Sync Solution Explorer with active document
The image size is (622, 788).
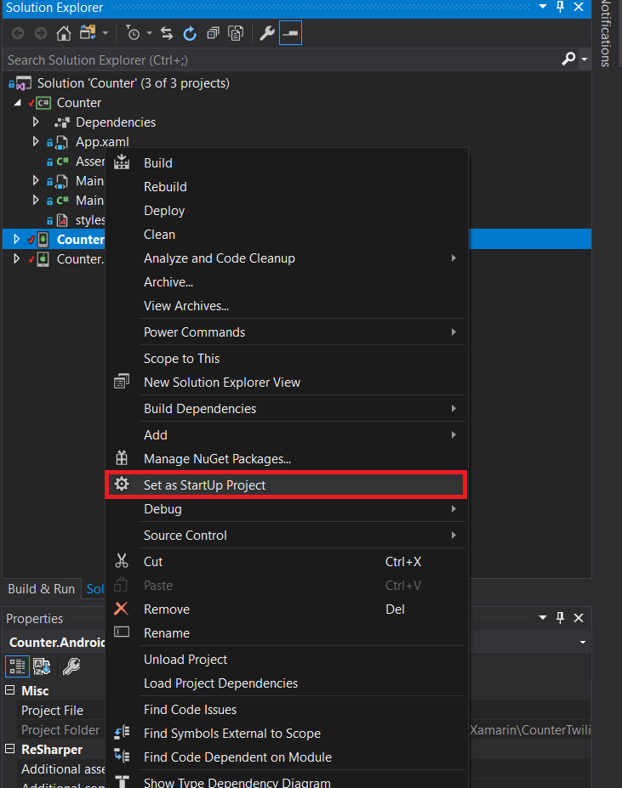[168, 33]
